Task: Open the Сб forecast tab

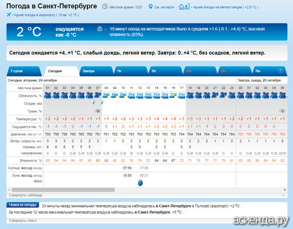Action: [x=200, y=71]
